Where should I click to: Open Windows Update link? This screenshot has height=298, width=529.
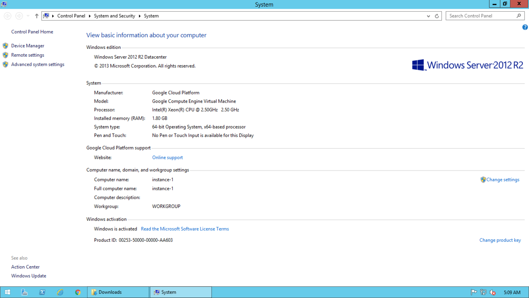[29, 276]
